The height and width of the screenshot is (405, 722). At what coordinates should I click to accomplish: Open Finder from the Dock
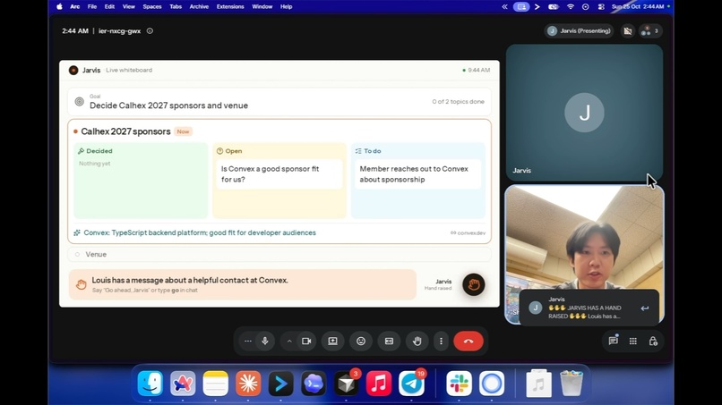(x=150, y=383)
